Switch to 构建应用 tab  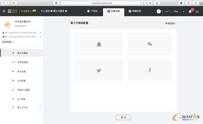135,11
